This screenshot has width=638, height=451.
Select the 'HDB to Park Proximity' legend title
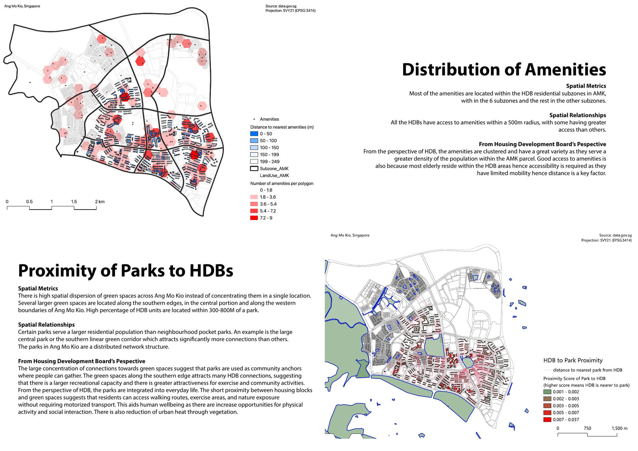pyautogui.click(x=573, y=361)
